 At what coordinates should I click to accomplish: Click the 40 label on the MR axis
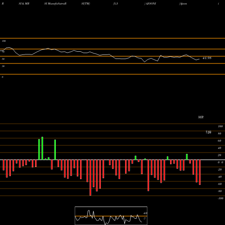tap(220, 148)
